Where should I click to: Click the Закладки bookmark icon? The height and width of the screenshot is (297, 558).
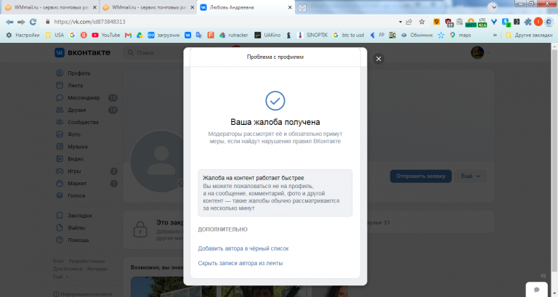point(60,216)
